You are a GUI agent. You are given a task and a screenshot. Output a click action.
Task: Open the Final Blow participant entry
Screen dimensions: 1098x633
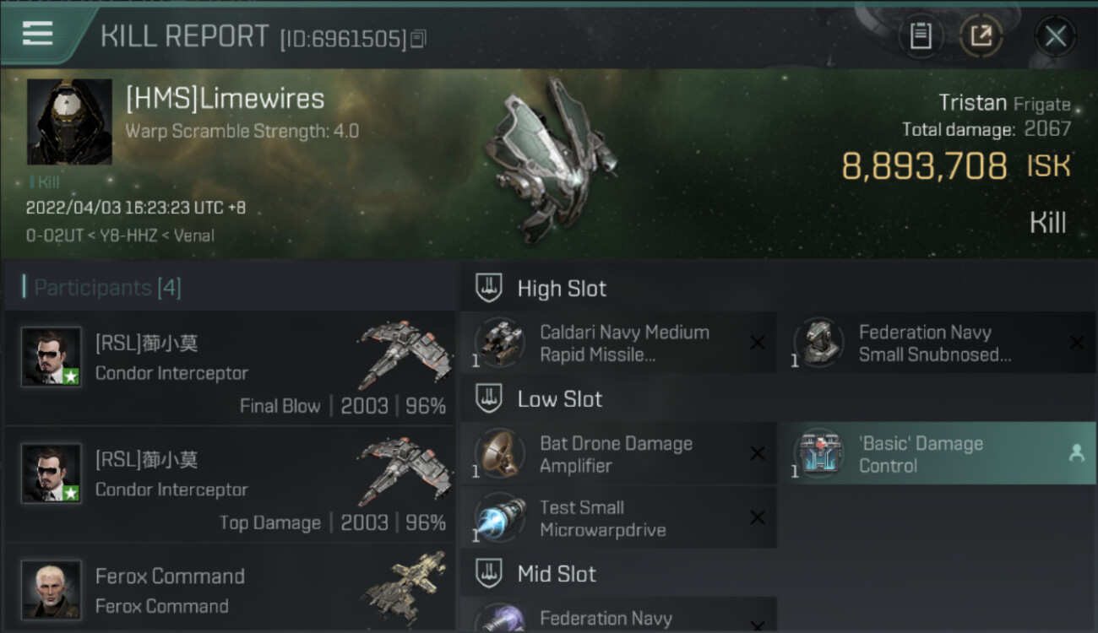click(x=230, y=367)
